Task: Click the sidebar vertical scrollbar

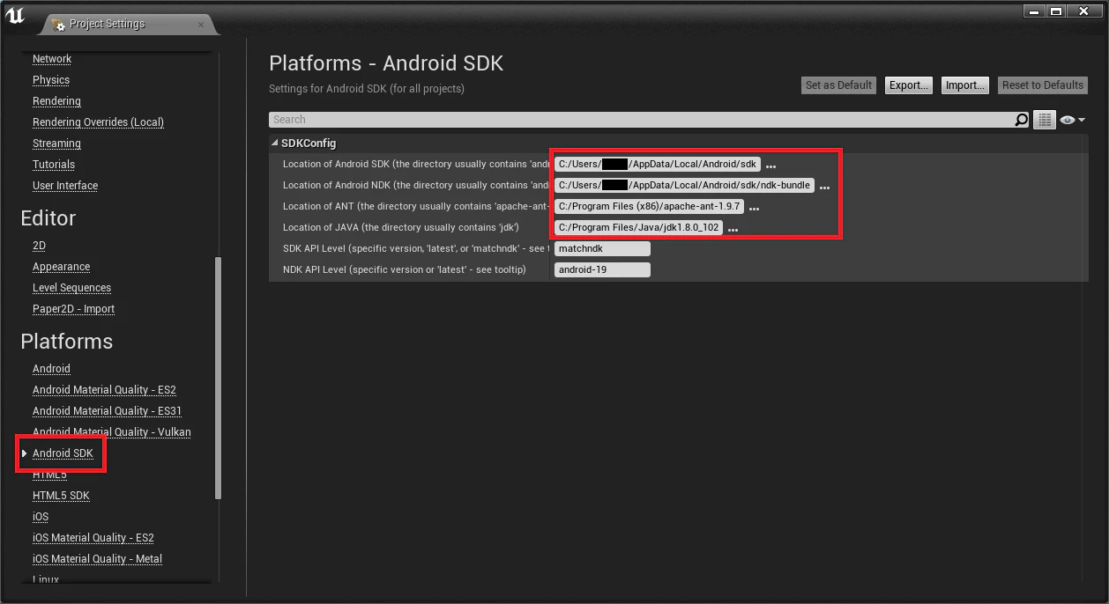Action: [x=218, y=379]
